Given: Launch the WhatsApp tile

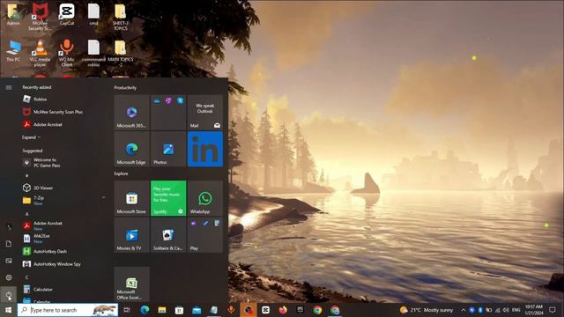Looking at the screenshot, I should point(205,198).
